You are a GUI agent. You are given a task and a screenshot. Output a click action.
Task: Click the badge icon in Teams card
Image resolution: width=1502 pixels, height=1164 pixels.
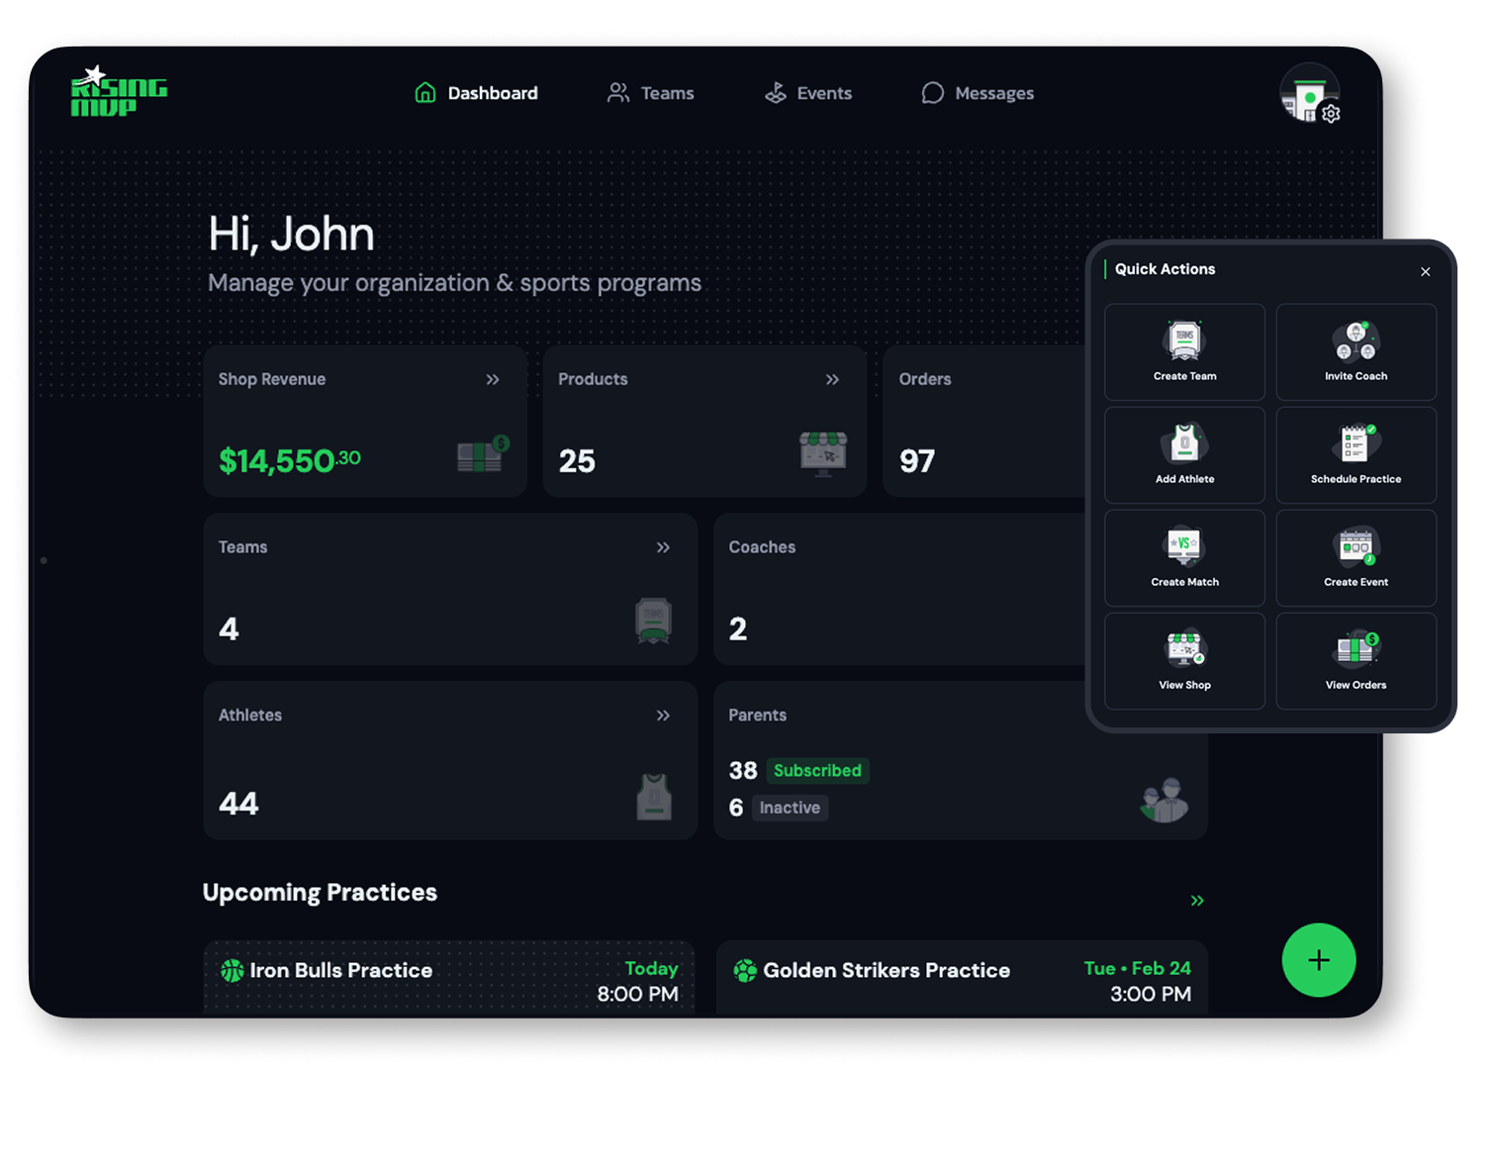pos(653,622)
